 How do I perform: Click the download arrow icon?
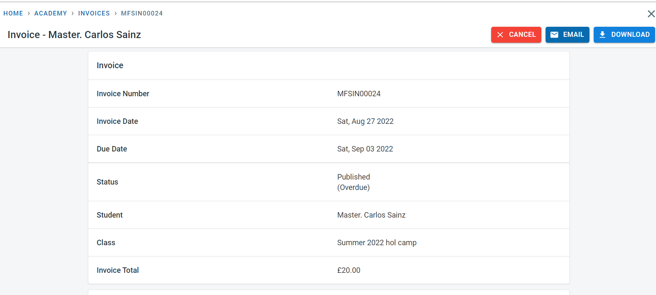click(602, 35)
